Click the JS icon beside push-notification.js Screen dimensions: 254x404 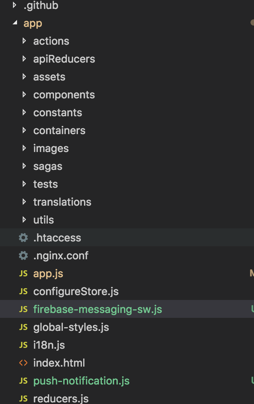click(24, 381)
